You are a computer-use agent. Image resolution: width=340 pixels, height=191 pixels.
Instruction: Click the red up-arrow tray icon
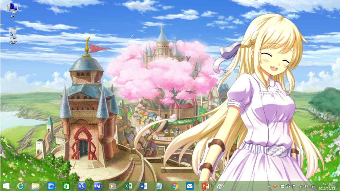point(275,186)
